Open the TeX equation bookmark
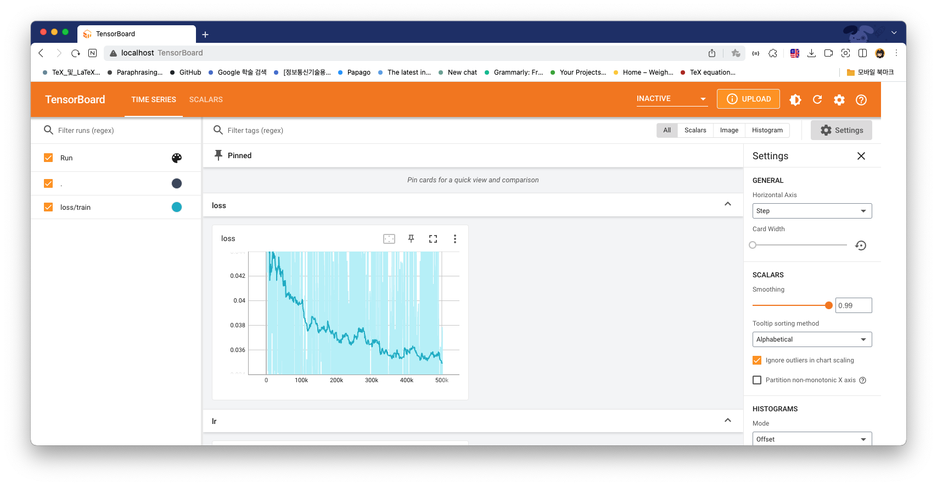Screen dimensions: 937x486 pyautogui.click(x=708, y=72)
